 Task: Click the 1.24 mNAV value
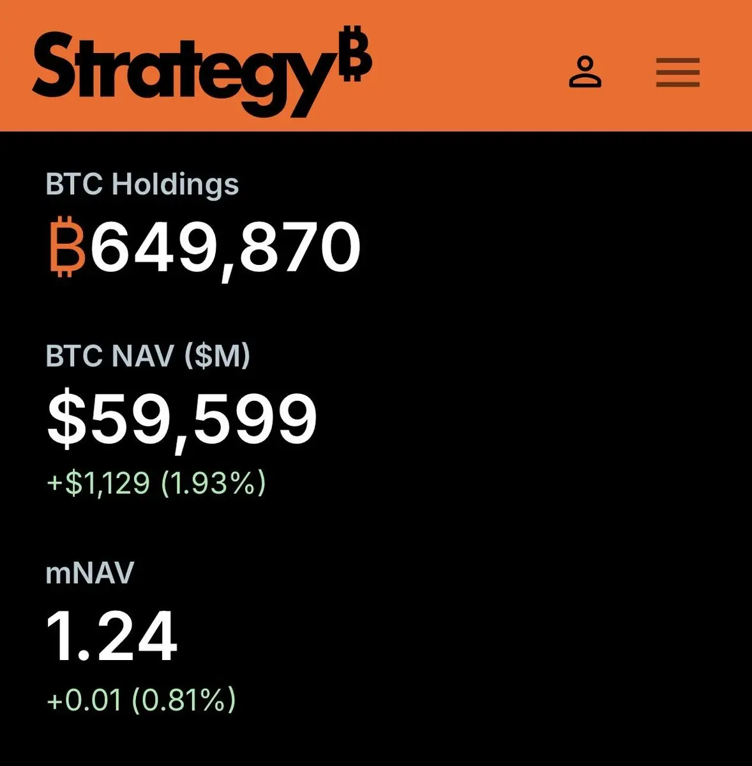[112, 636]
